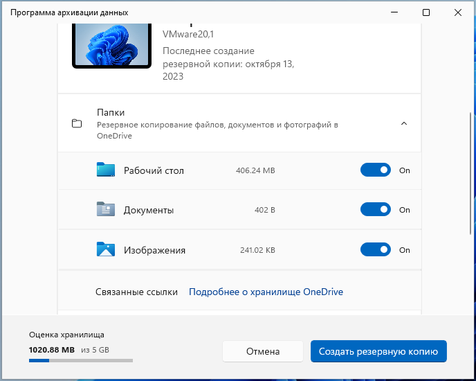Click the Pictures folder icon (Изображения)

tap(106, 249)
